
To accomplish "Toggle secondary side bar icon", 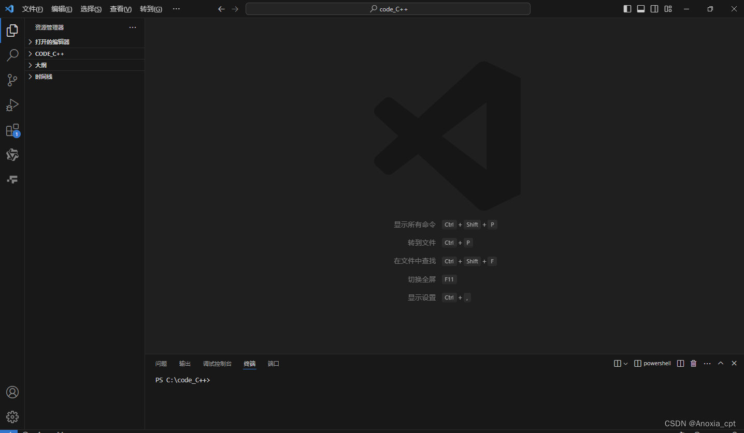I will 654,9.
